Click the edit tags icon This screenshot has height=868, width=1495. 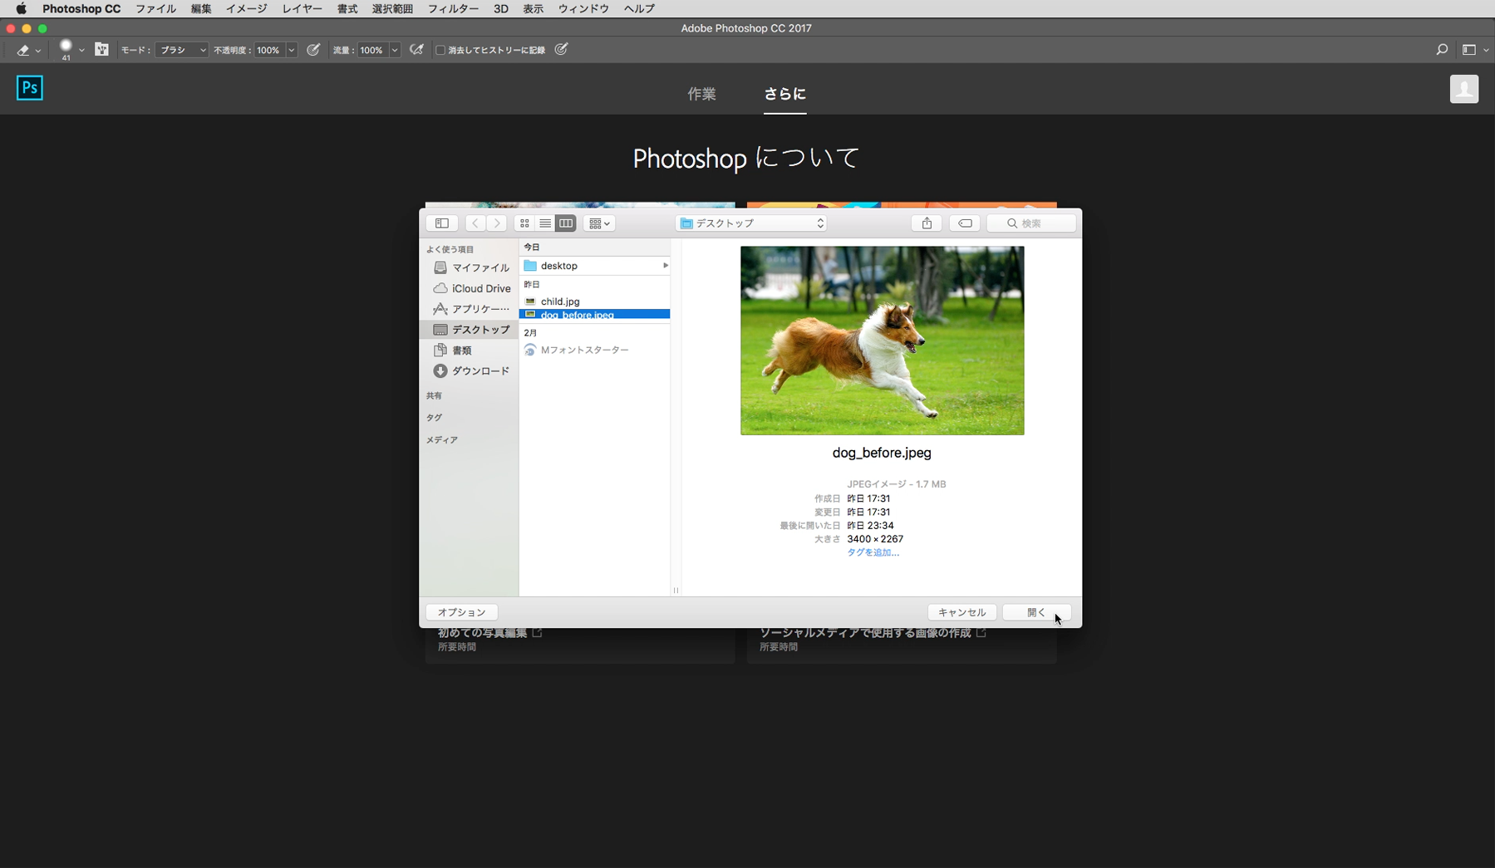click(x=965, y=223)
